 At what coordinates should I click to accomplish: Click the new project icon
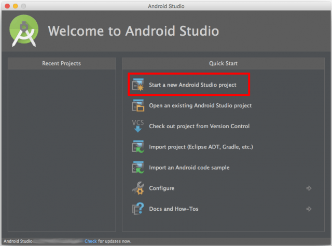137,85
